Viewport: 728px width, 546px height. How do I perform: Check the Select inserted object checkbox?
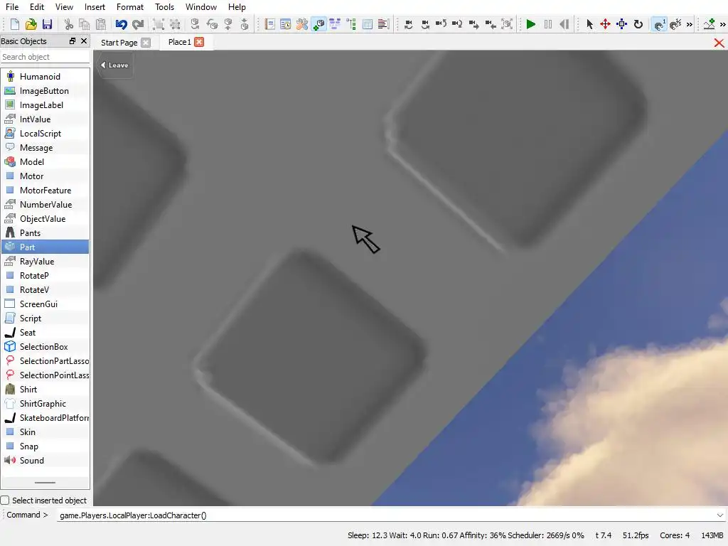5,500
